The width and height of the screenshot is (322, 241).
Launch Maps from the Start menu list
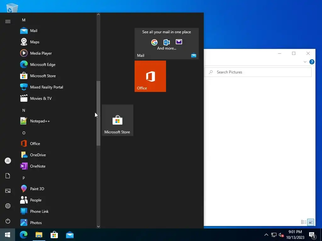57,42
